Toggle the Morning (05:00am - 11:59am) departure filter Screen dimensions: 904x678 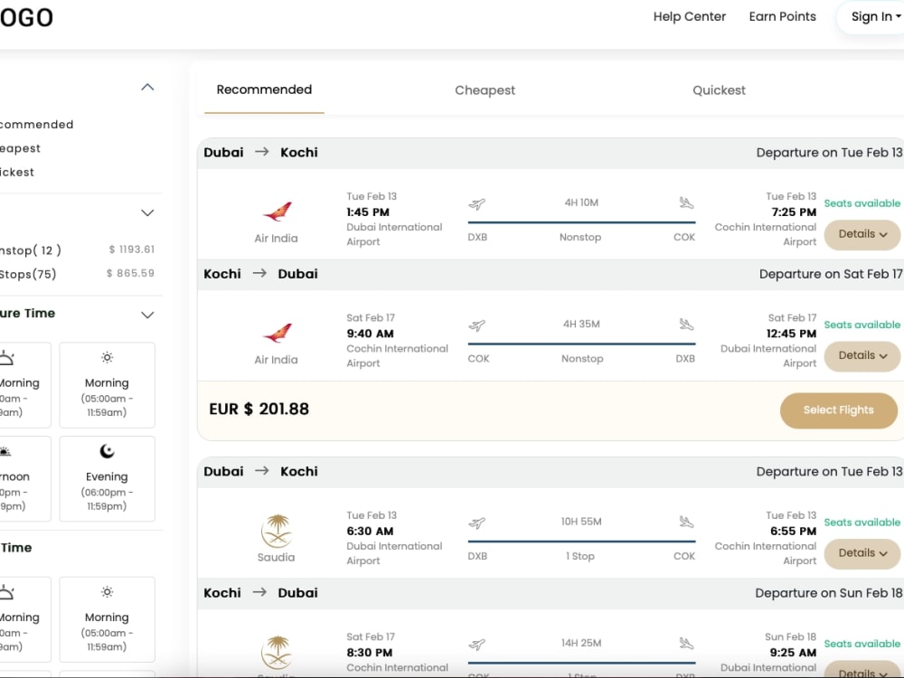pyautogui.click(x=107, y=385)
